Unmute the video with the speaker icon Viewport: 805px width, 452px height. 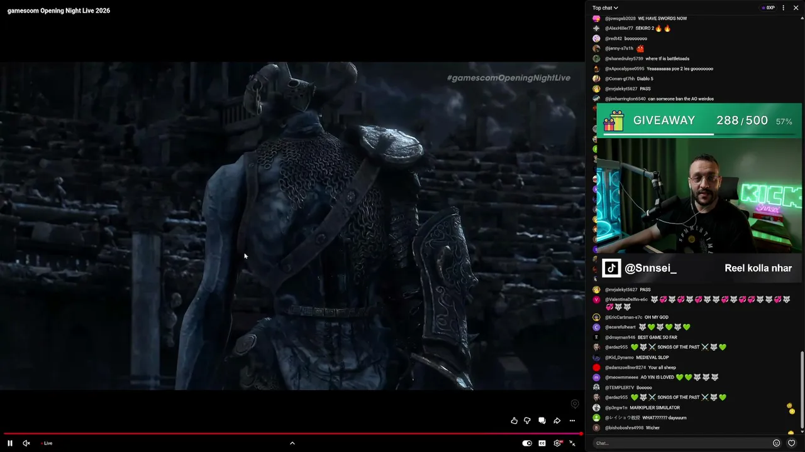(26, 443)
